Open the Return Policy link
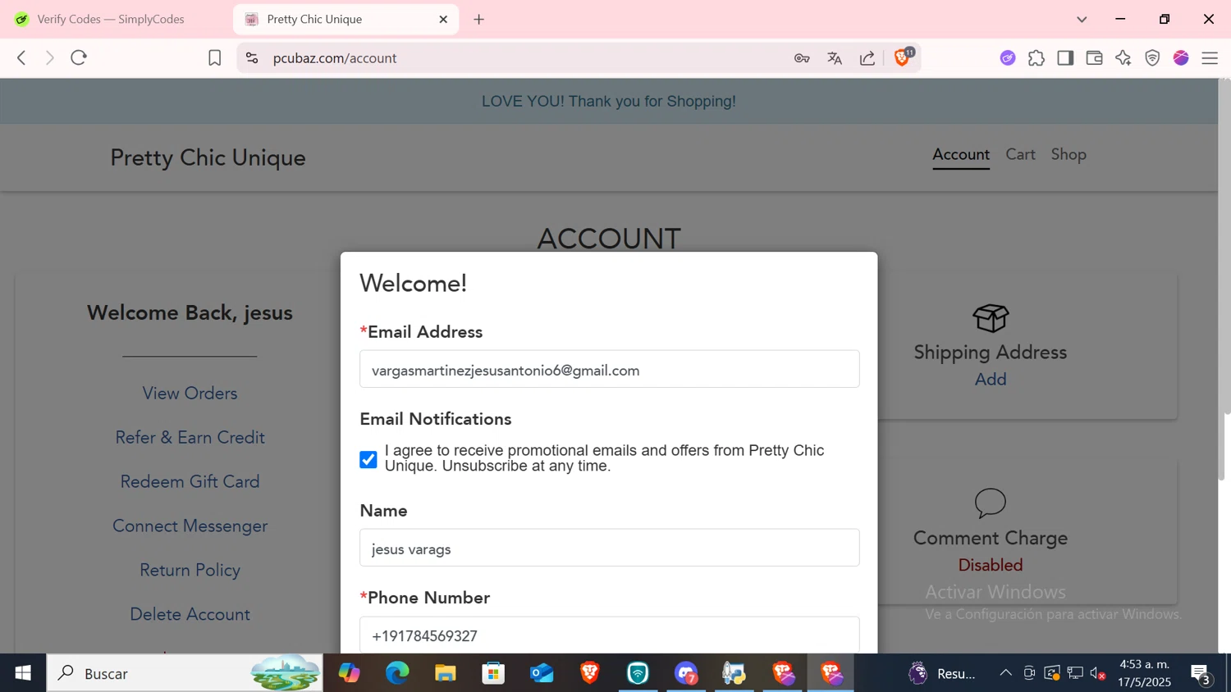The image size is (1231, 692). point(190,570)
